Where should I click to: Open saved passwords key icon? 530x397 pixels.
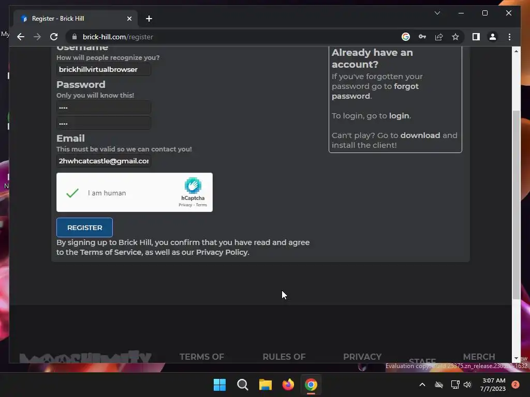[x=422, y=37]
